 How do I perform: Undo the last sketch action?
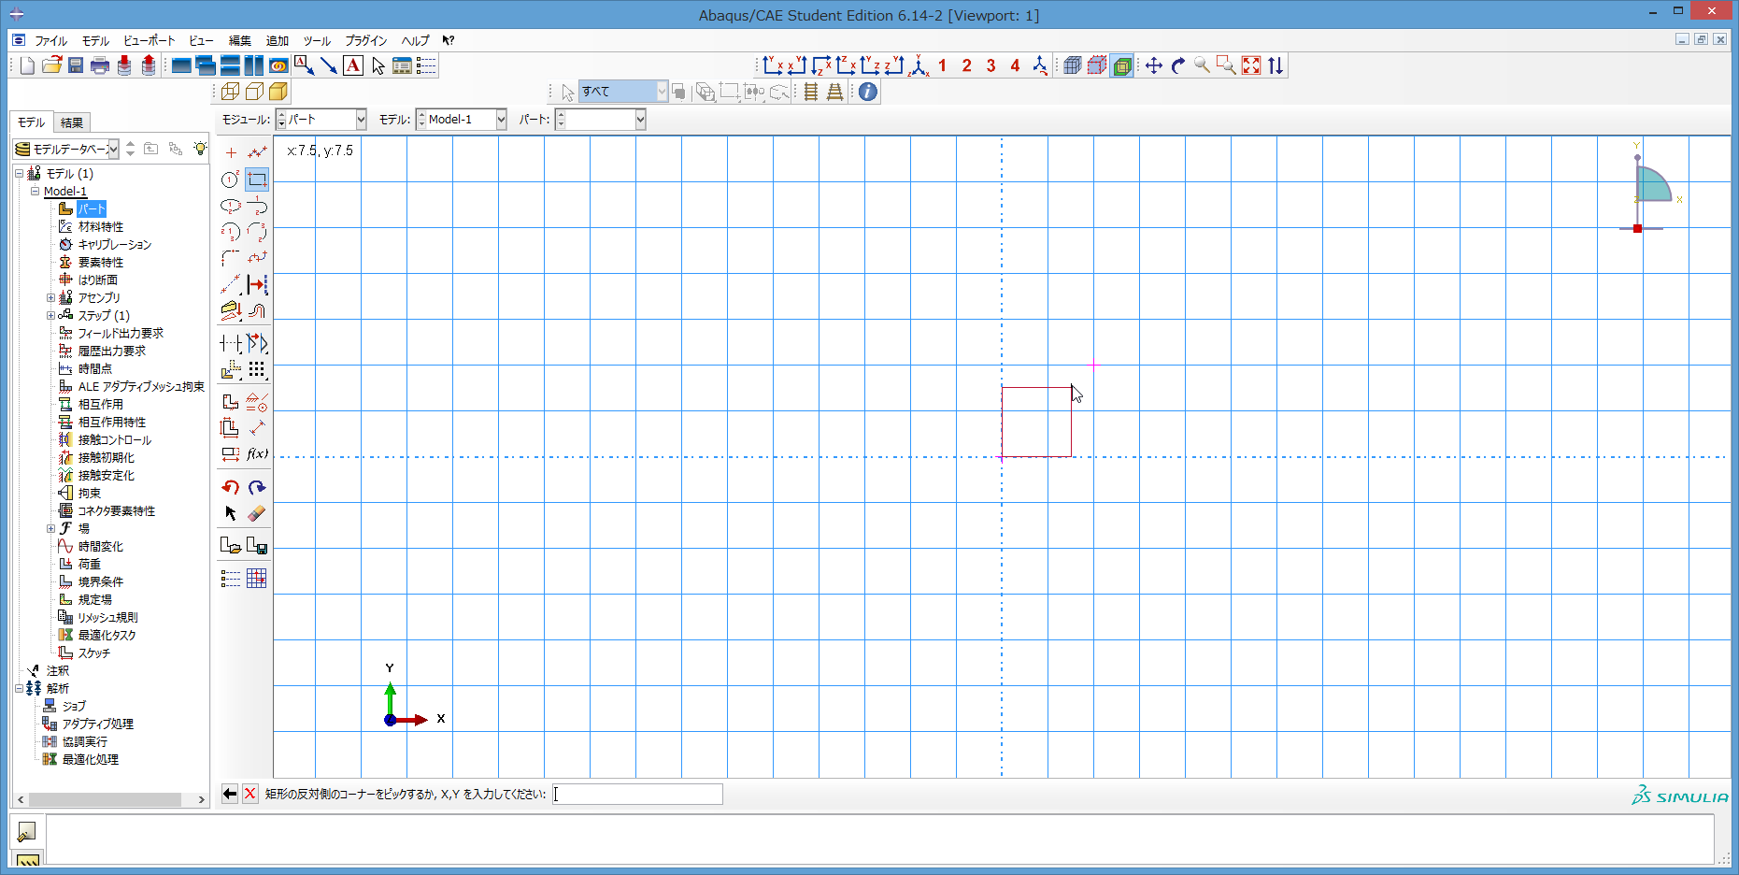tap(231, 487)
